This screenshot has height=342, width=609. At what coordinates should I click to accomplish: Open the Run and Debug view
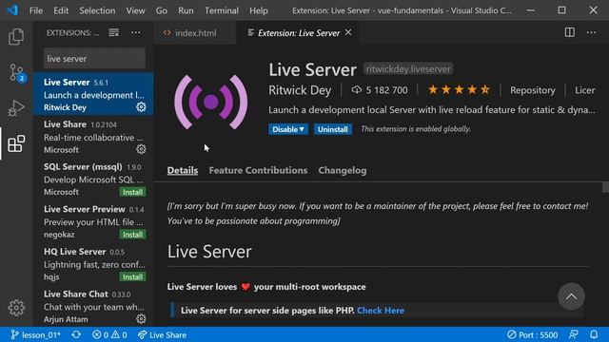click(x=16, y=108)
